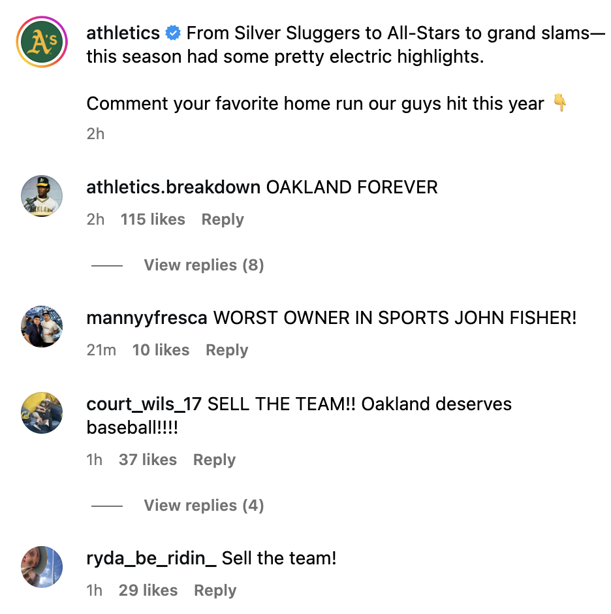
Task: Open the athletics username link
Action: pyautogui.click(x=123, y=33)
